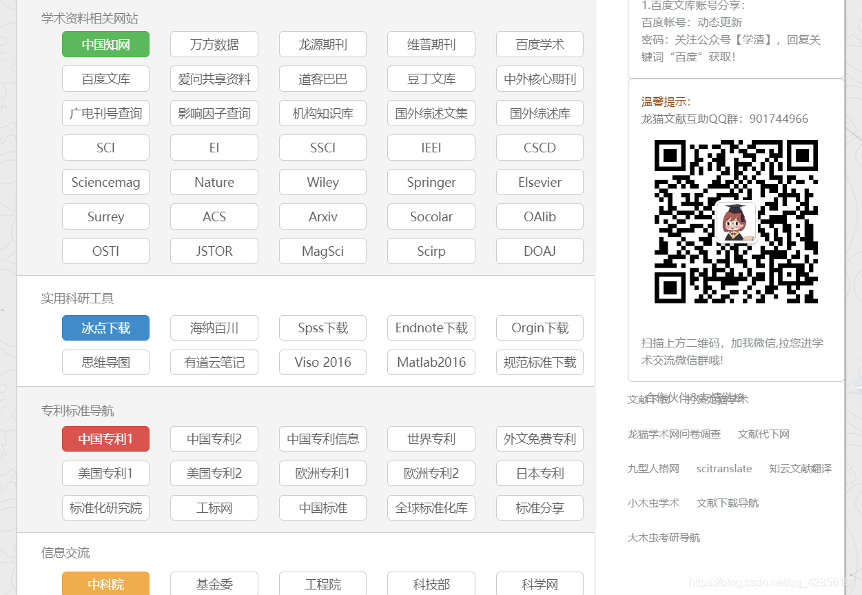Click the Surrey button

pyautogui.click(x=105, y=216)
